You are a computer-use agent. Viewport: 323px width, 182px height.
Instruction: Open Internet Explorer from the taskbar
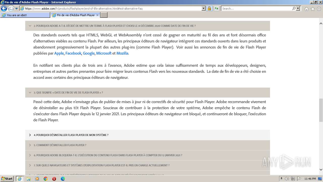[x=19, y=179]
